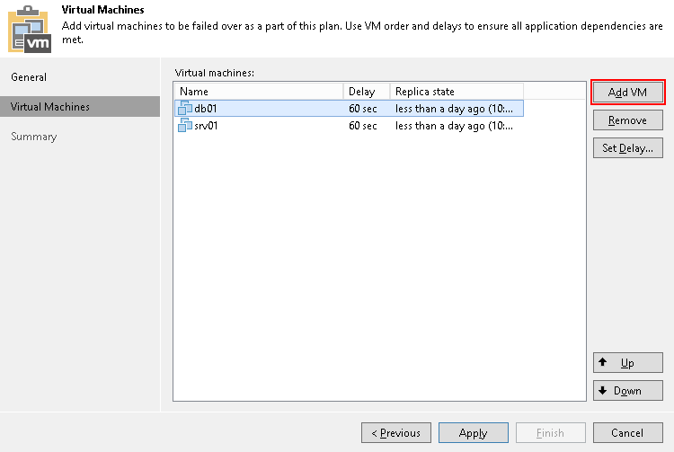Click the replica state text of srv01
674x452 pixels.
pyautogui.click(x=454, y=126)
